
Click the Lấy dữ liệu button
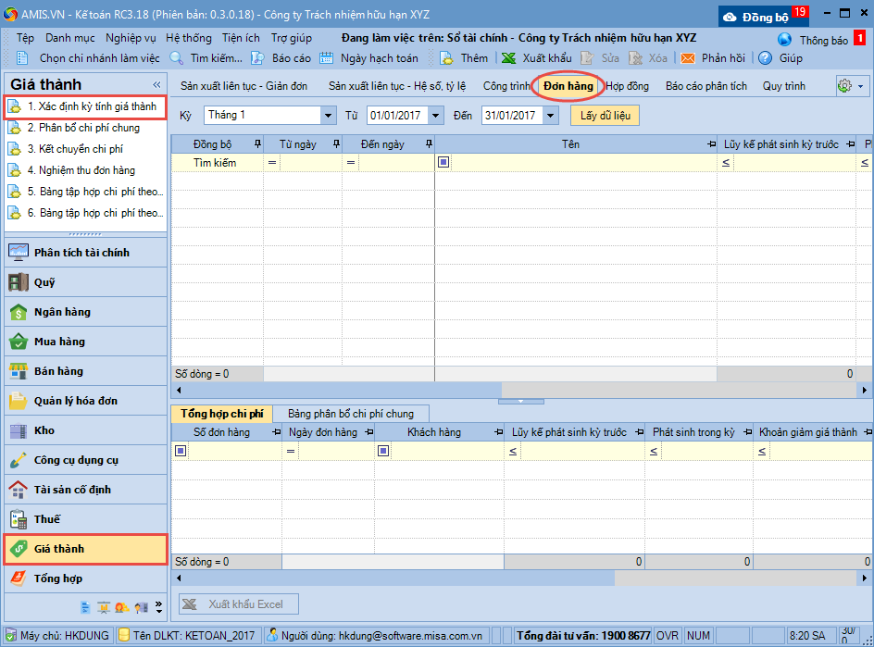click(x=605, y=116)
